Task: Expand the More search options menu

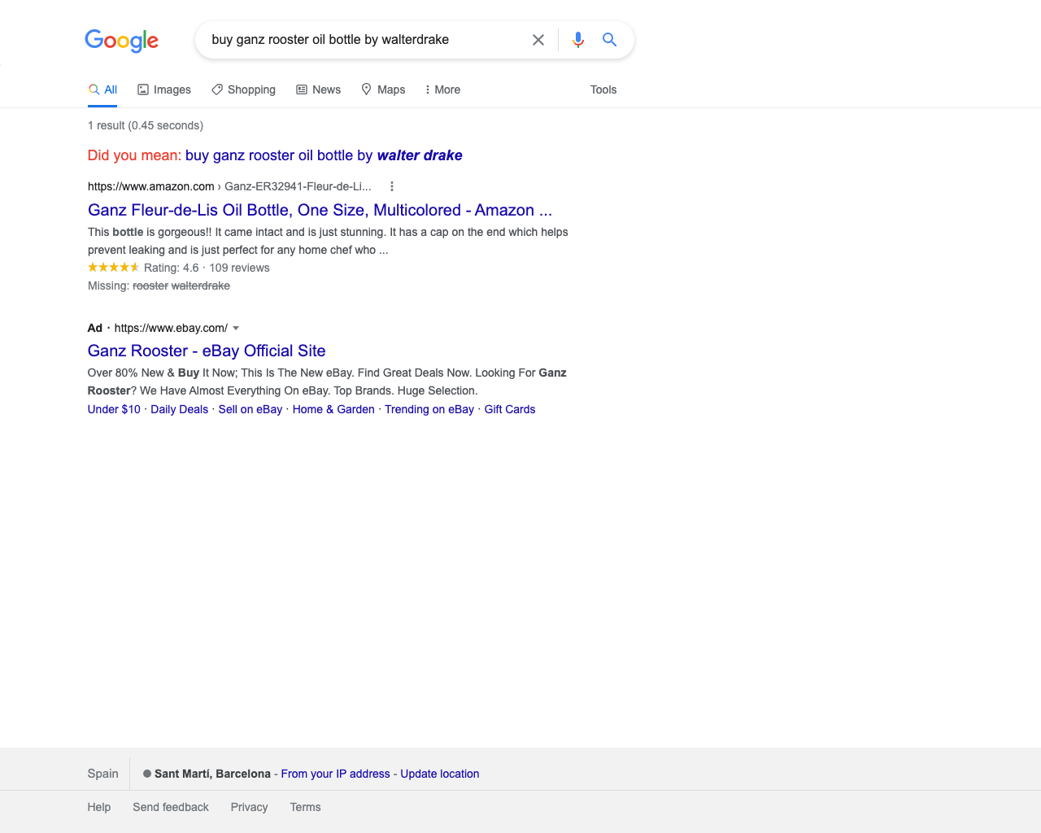Action: (x=442, y=89)
